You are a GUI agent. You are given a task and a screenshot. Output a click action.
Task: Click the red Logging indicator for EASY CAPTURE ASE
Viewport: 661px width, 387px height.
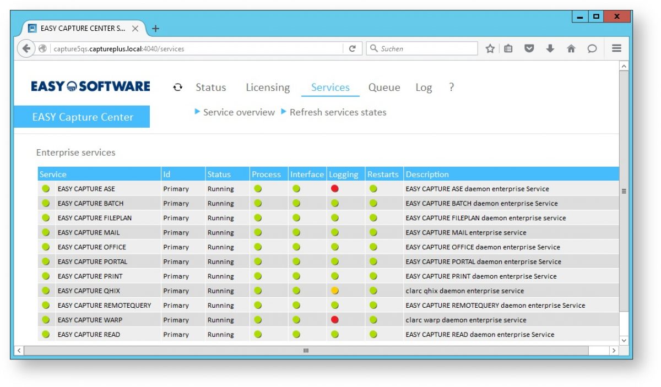pyautogui.click(x=334, y=189)
